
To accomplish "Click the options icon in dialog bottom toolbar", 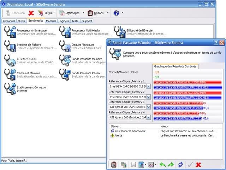I will click(x=114, y=164).
